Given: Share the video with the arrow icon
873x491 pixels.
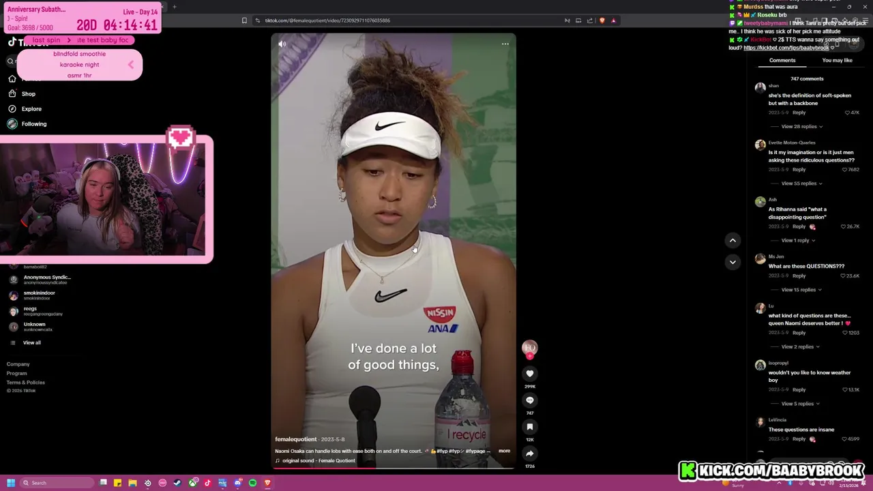Looking at the screenshot, I should [x=529, y=453].
